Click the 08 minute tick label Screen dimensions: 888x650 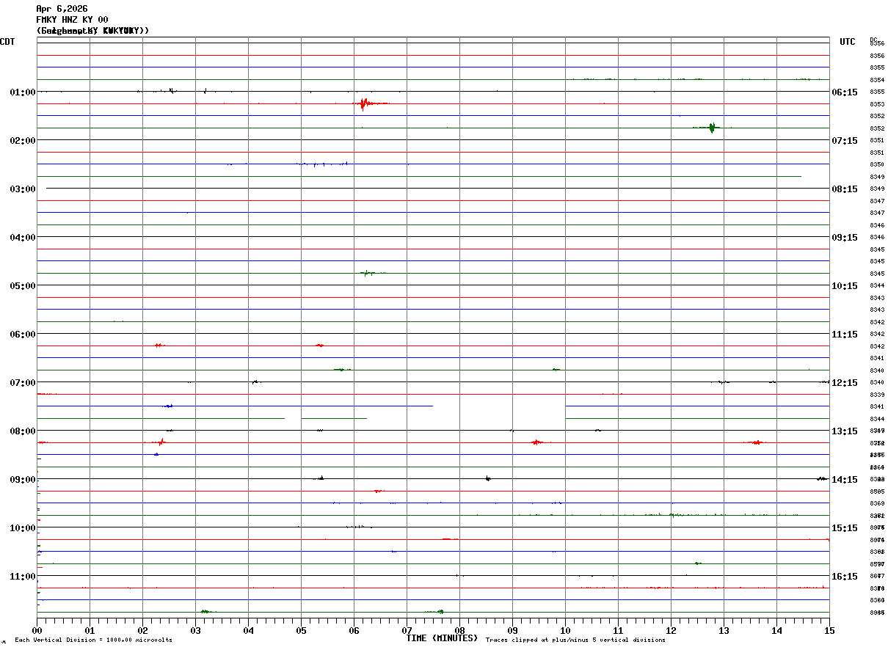459,630
